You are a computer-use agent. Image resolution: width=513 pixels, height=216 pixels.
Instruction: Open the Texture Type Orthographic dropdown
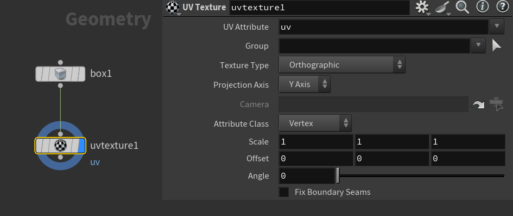(342, 64)
